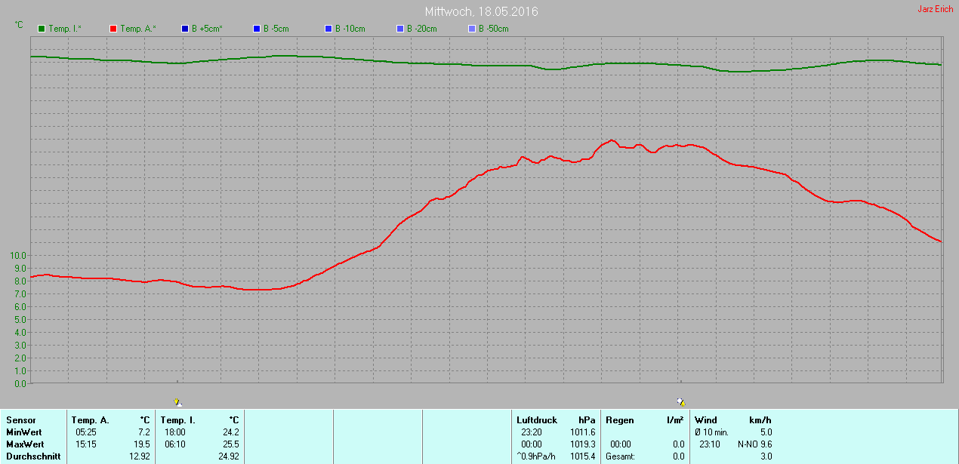The width and height of the screenshot is (959, 464).
Task: Click the sunset marker icon below the chart
Action: point(680,403)
